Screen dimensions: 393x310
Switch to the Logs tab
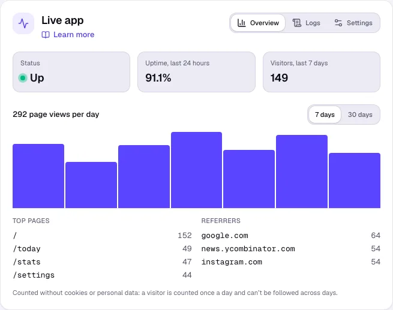click(306, 23)
